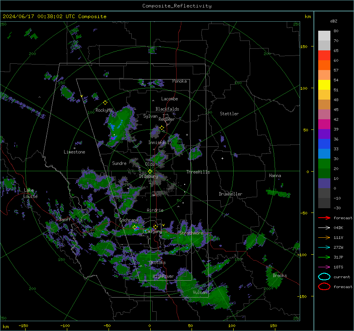The height and width of the screenshot is (331, 354).
Task: Click the red 'forecast' ellipse icon
Action: 324,287
